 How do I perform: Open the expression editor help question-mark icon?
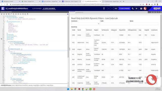pyautogui.click(x=68, y=14)
